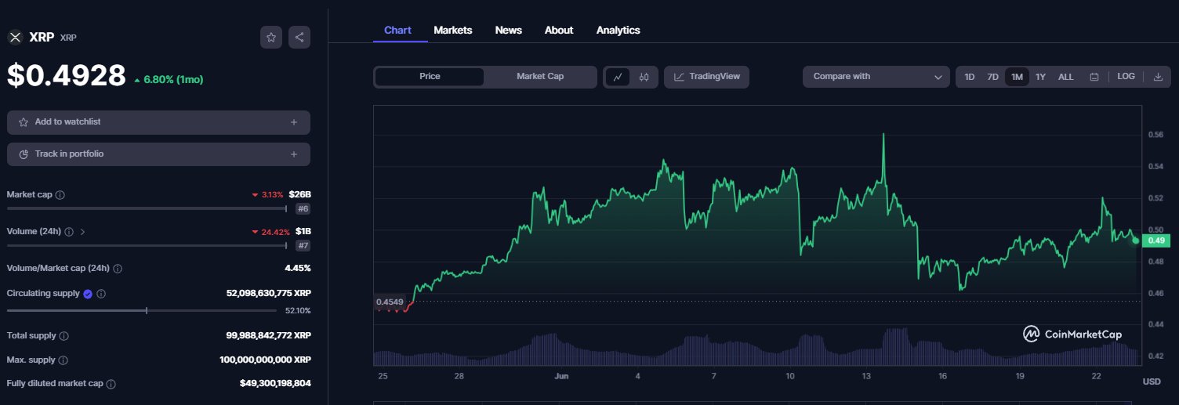
Task: Open the Chart tab
Action: pyautogui.click(x=397, y=30)
